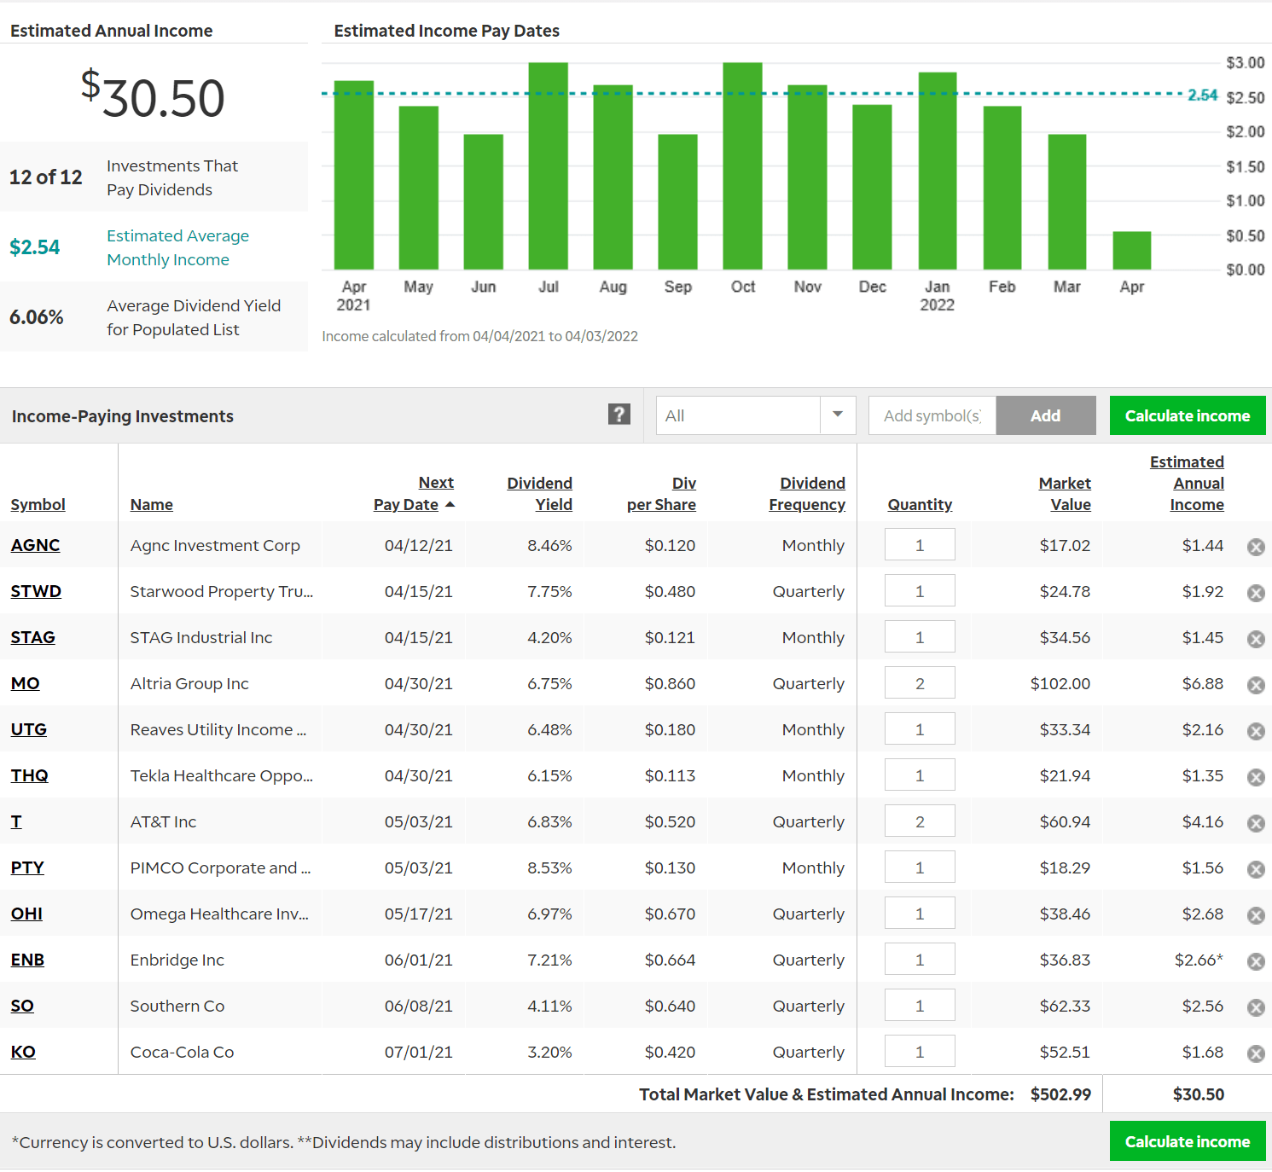
Task: Open the UTG symbol link
Action: 28,729
